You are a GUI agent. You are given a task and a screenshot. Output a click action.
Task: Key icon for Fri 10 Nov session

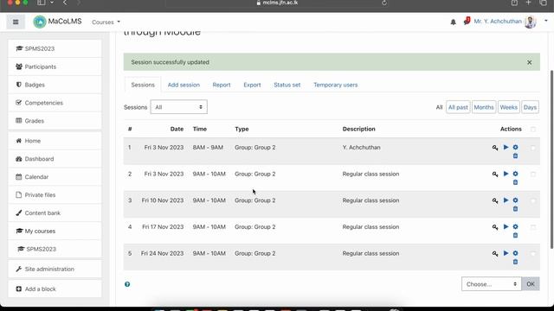pyautogui.click(x=495, y=200)
